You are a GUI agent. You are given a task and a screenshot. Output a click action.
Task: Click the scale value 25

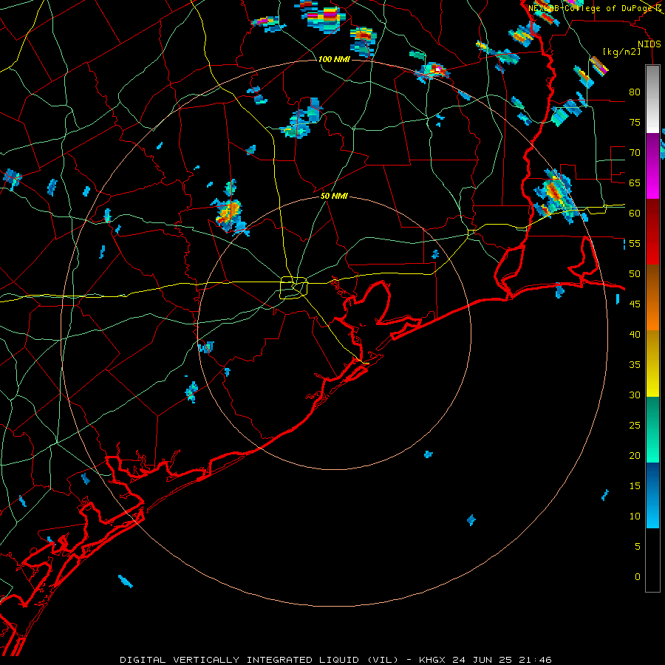[635, 426]
